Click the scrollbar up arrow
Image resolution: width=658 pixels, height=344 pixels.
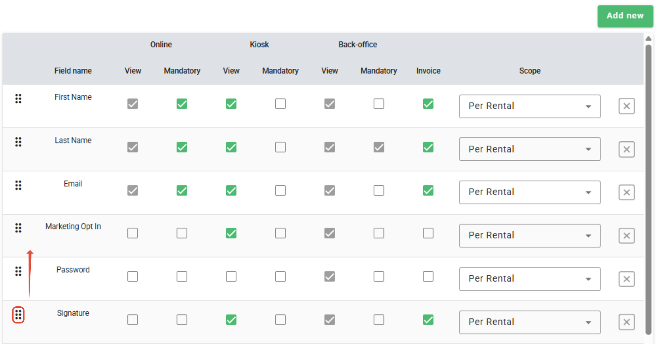pos(648,38)
